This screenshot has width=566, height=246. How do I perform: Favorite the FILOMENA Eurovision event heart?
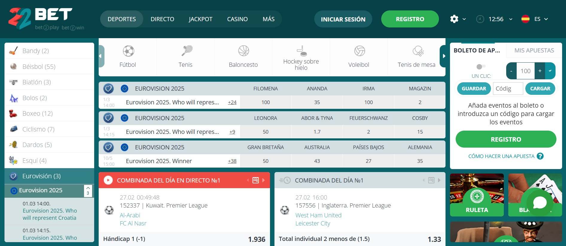tap(108, 89)
